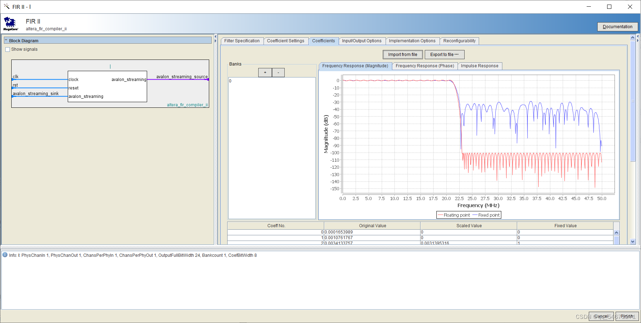Open the Implementation Options tab

pyautogui.click(x=412, y=41)
